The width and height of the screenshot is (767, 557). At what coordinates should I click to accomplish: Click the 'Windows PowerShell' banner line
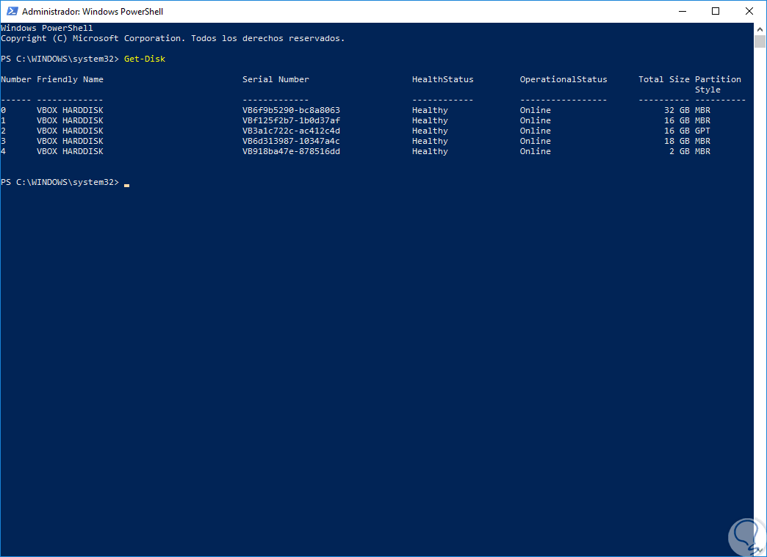pos(47,28)
